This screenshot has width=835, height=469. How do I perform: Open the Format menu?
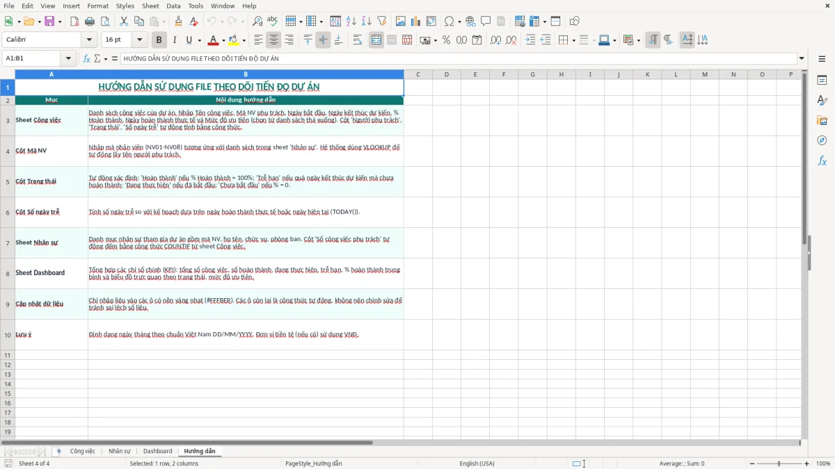97,6
